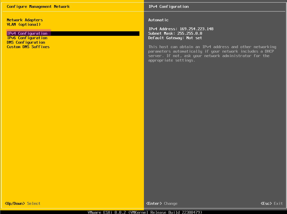Click the Subnet Mask 255.255.0.0 line
The height and width of the screenshot is (214, 287).
(x=175, y=33)
